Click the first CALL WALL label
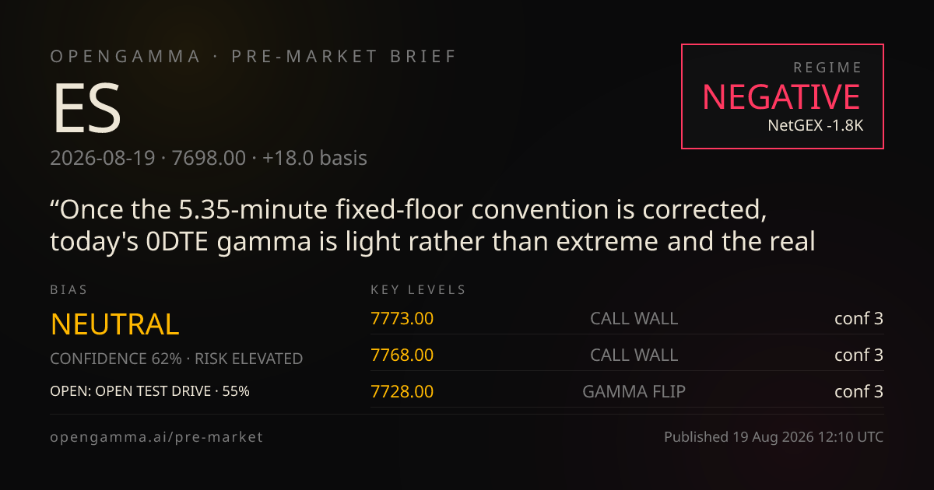The height and width of the screenshot is (490, 934). click(634, 318)
